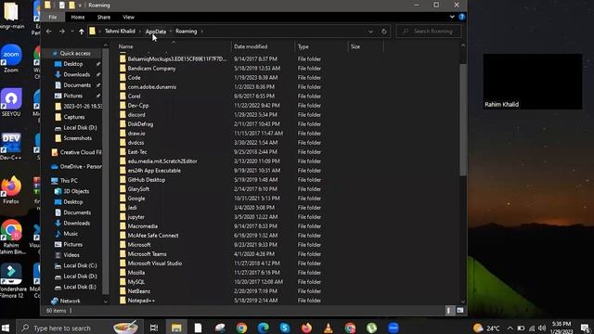The image size is (594, 334).
Task: Open Explorer help question mark icon
Action: pos(462,17)
